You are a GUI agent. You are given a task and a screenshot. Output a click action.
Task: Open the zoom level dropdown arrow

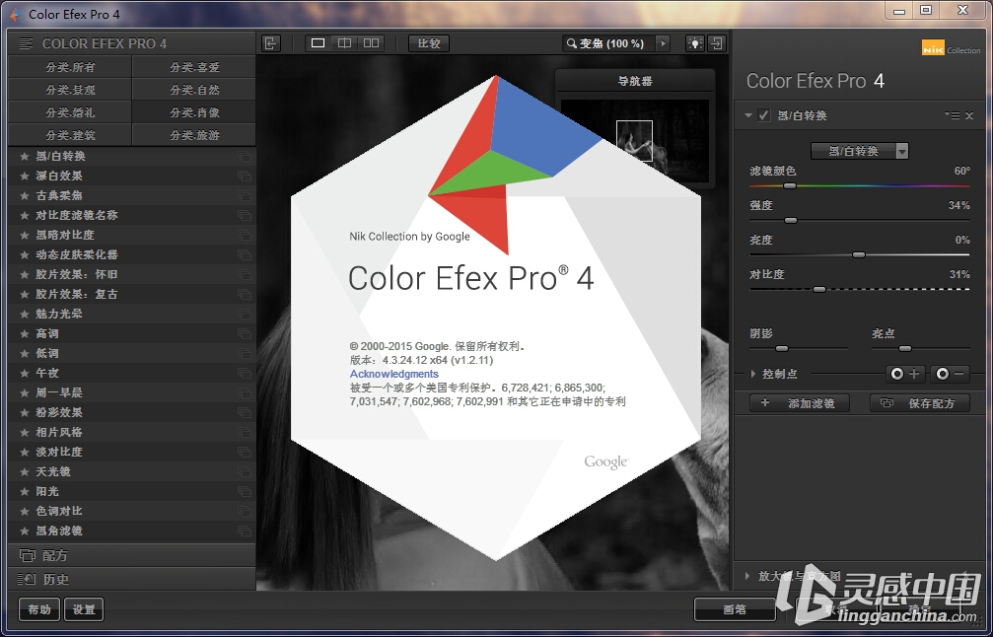663,43
